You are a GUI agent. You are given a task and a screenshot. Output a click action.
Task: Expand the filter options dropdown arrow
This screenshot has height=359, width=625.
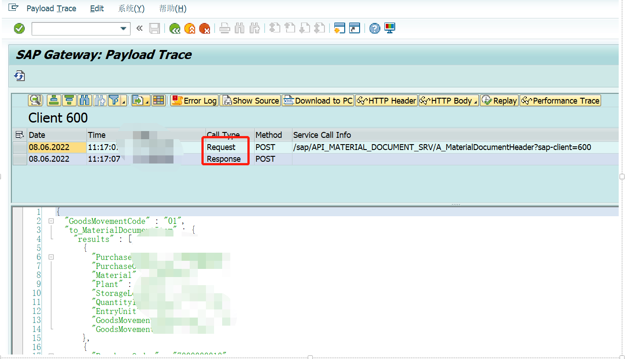pos(123,102)
